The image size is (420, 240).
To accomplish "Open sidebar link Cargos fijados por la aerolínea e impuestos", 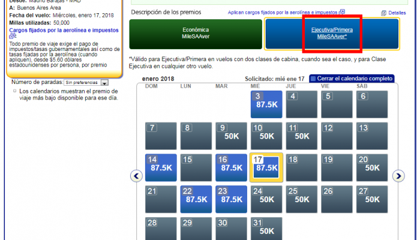I will coord(64,30).
